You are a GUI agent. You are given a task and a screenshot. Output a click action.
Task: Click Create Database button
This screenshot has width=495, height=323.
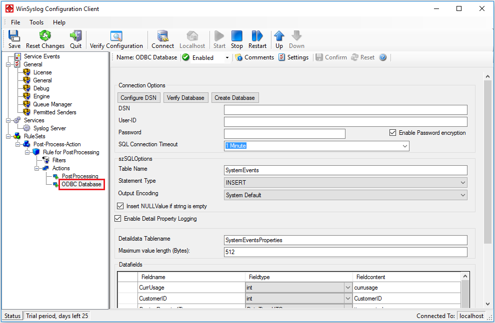pyautogui.click(x=235, y=98)
